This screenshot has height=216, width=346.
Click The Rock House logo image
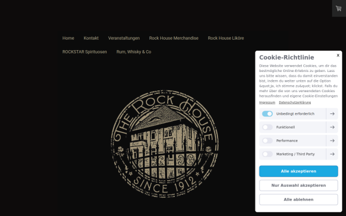coord(164,143)
